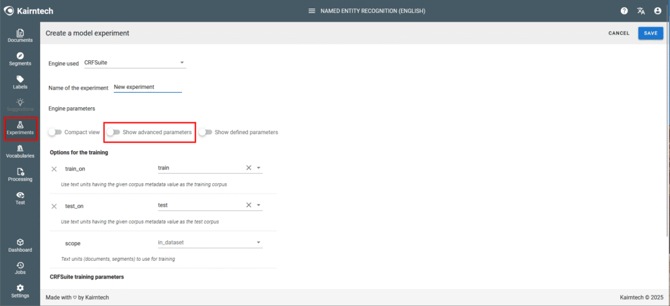Image resolution: width=670 pixels, height=306 pixels.
Task: Open the project hamburger menu
Action: [x=311, y=11]
